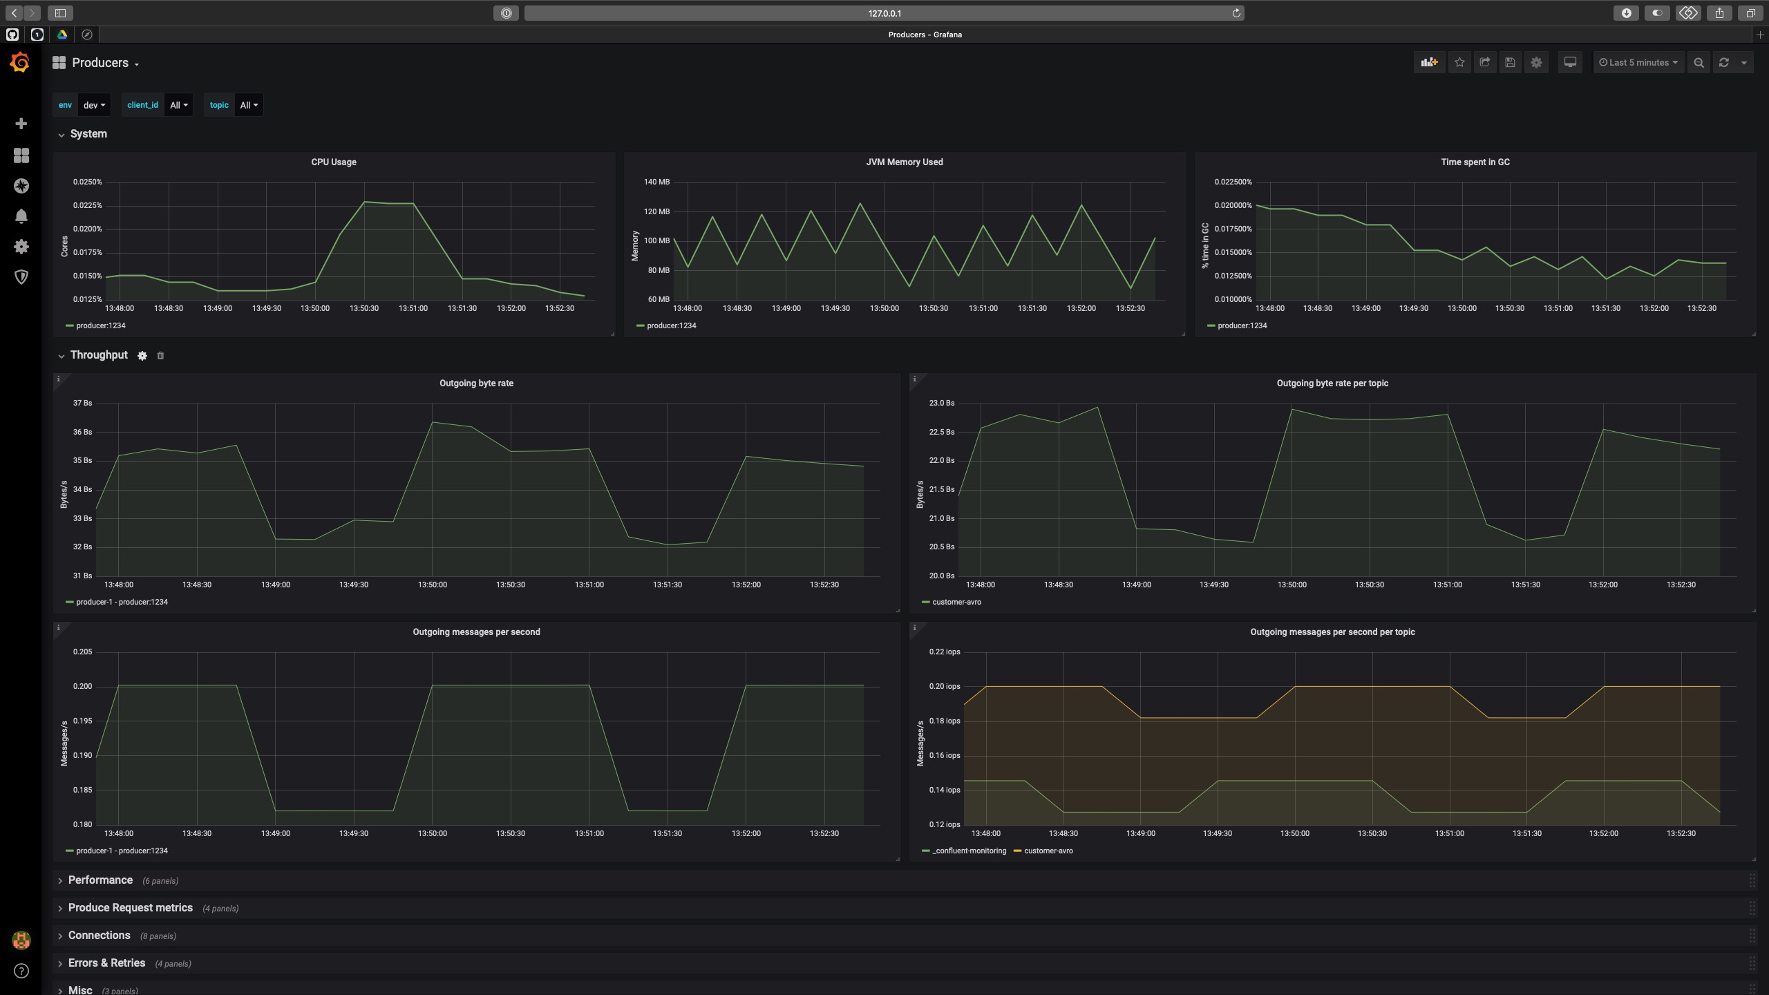Open the Last 5 minutes time picker

click(1638, 62)
